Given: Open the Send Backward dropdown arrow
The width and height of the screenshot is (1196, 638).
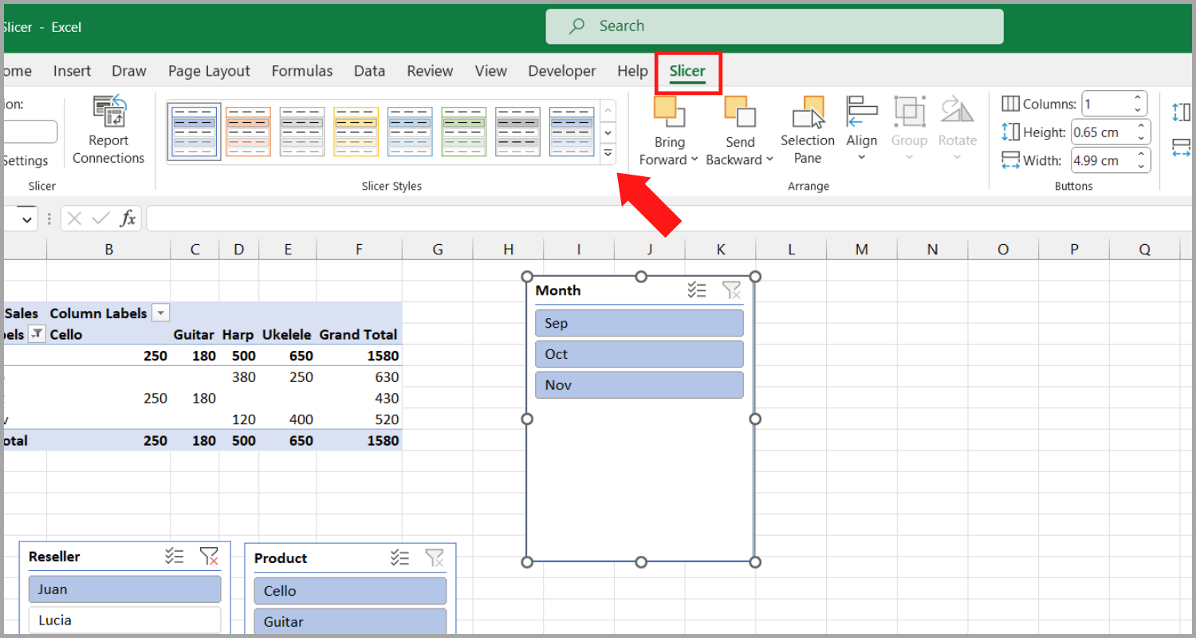Looking at the screenshot, I should coord(768,159).
